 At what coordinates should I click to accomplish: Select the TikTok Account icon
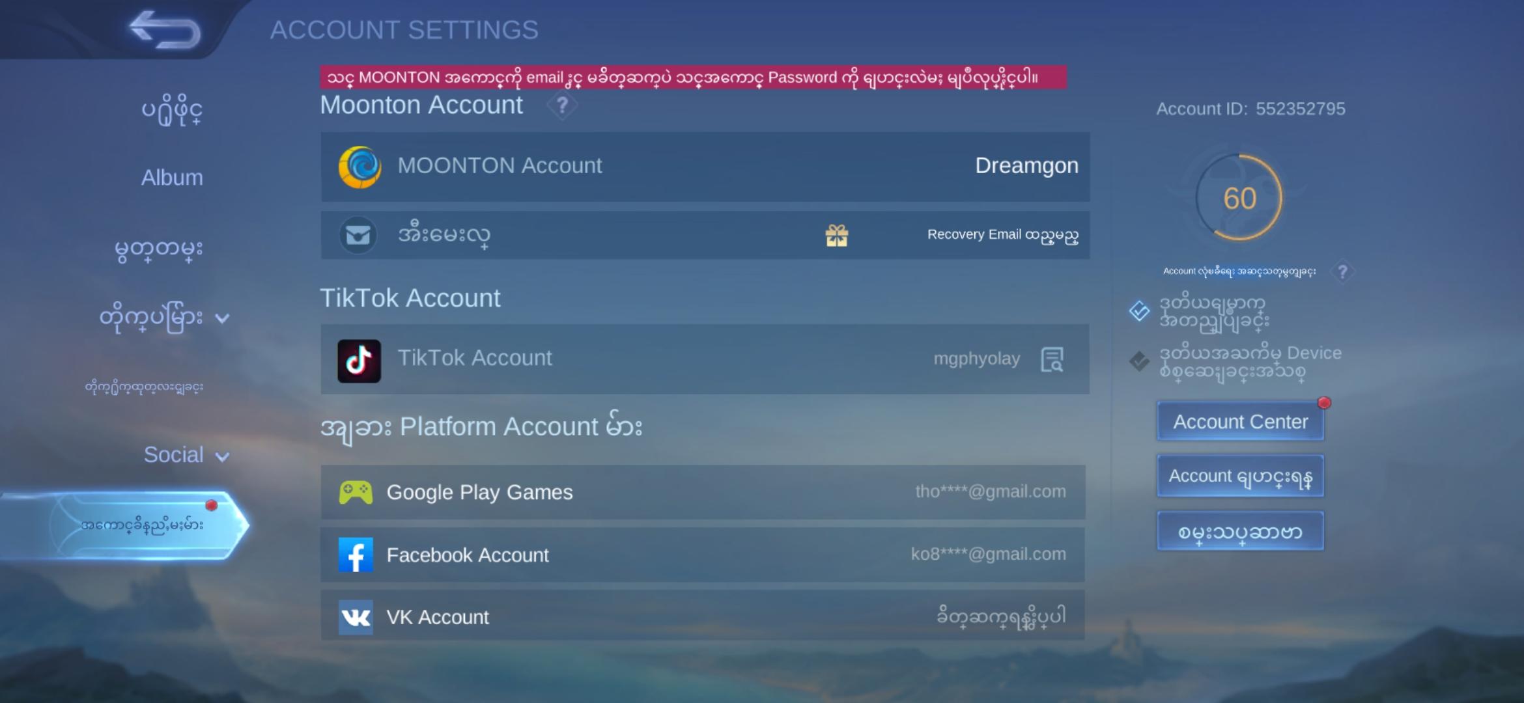(x=359, y=358)
